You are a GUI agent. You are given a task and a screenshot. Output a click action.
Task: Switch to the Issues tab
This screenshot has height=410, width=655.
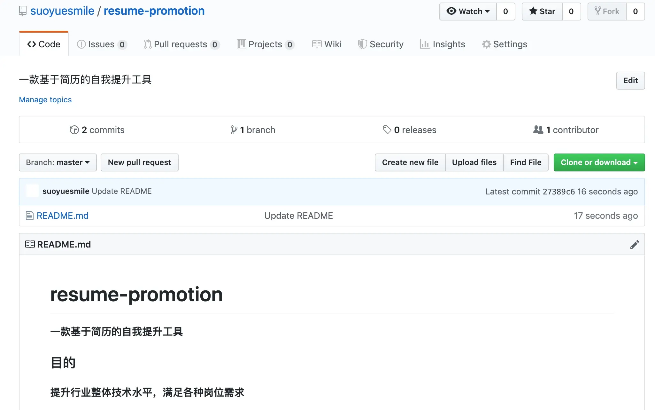(102, 44)
